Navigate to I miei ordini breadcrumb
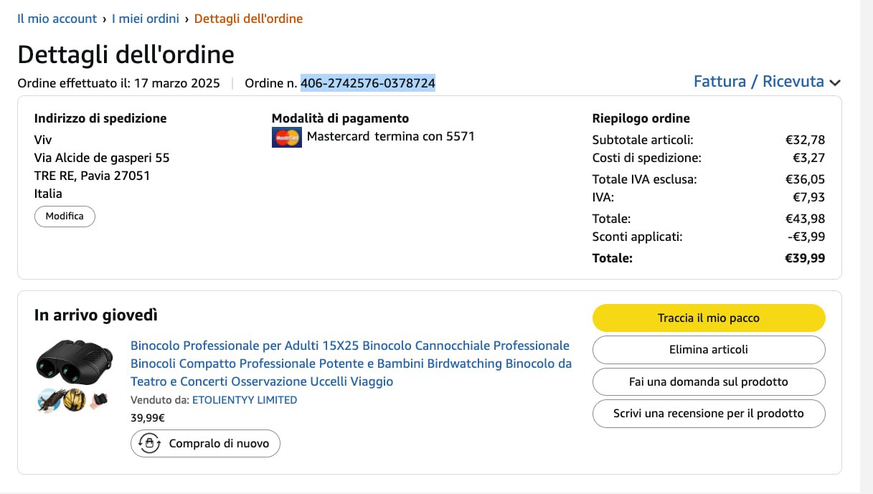The height and width of the screenshot is (494, 873). 146,19
